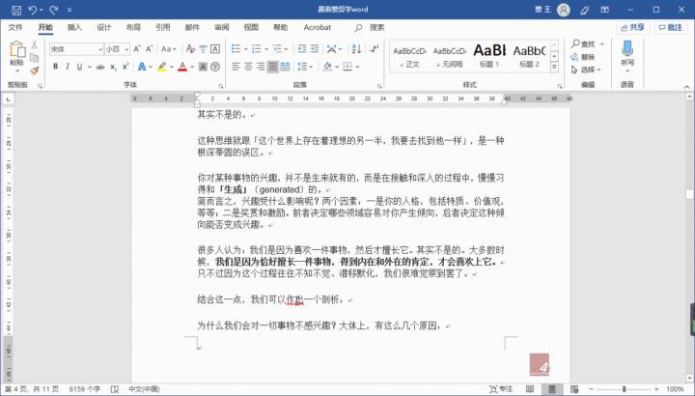The height and width of the screenshot is (396, 695).
Task: Toggle italic formatting
Action: click(68, 67)
